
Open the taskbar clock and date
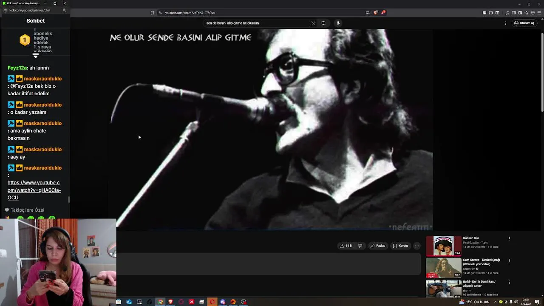pyautogui.click(x=526, y=302)
